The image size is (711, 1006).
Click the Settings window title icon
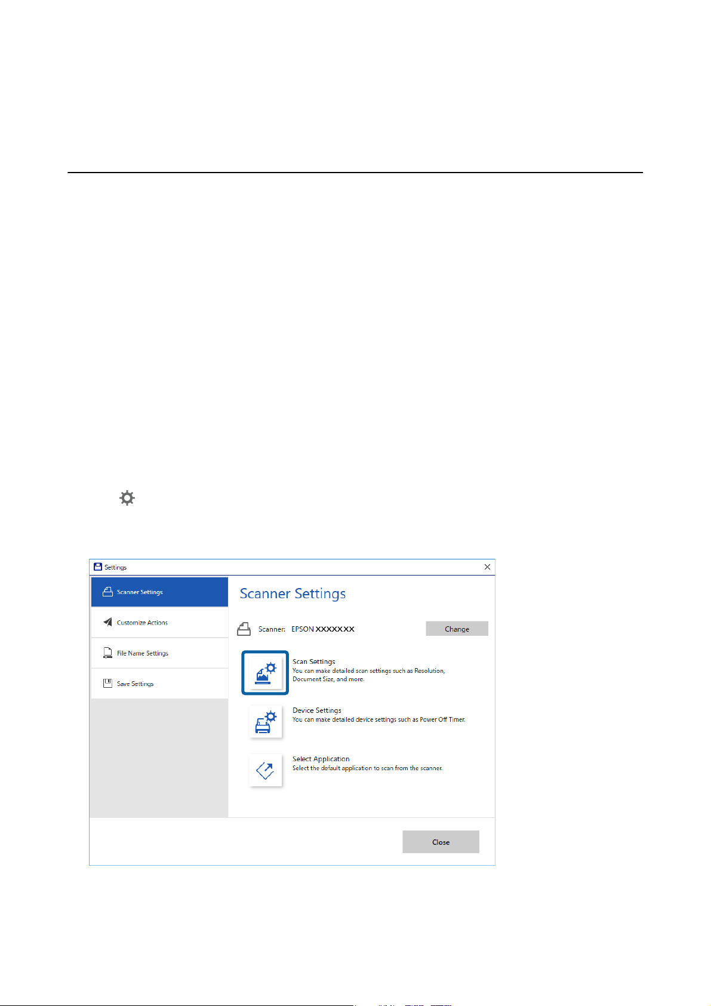(98, 567)
